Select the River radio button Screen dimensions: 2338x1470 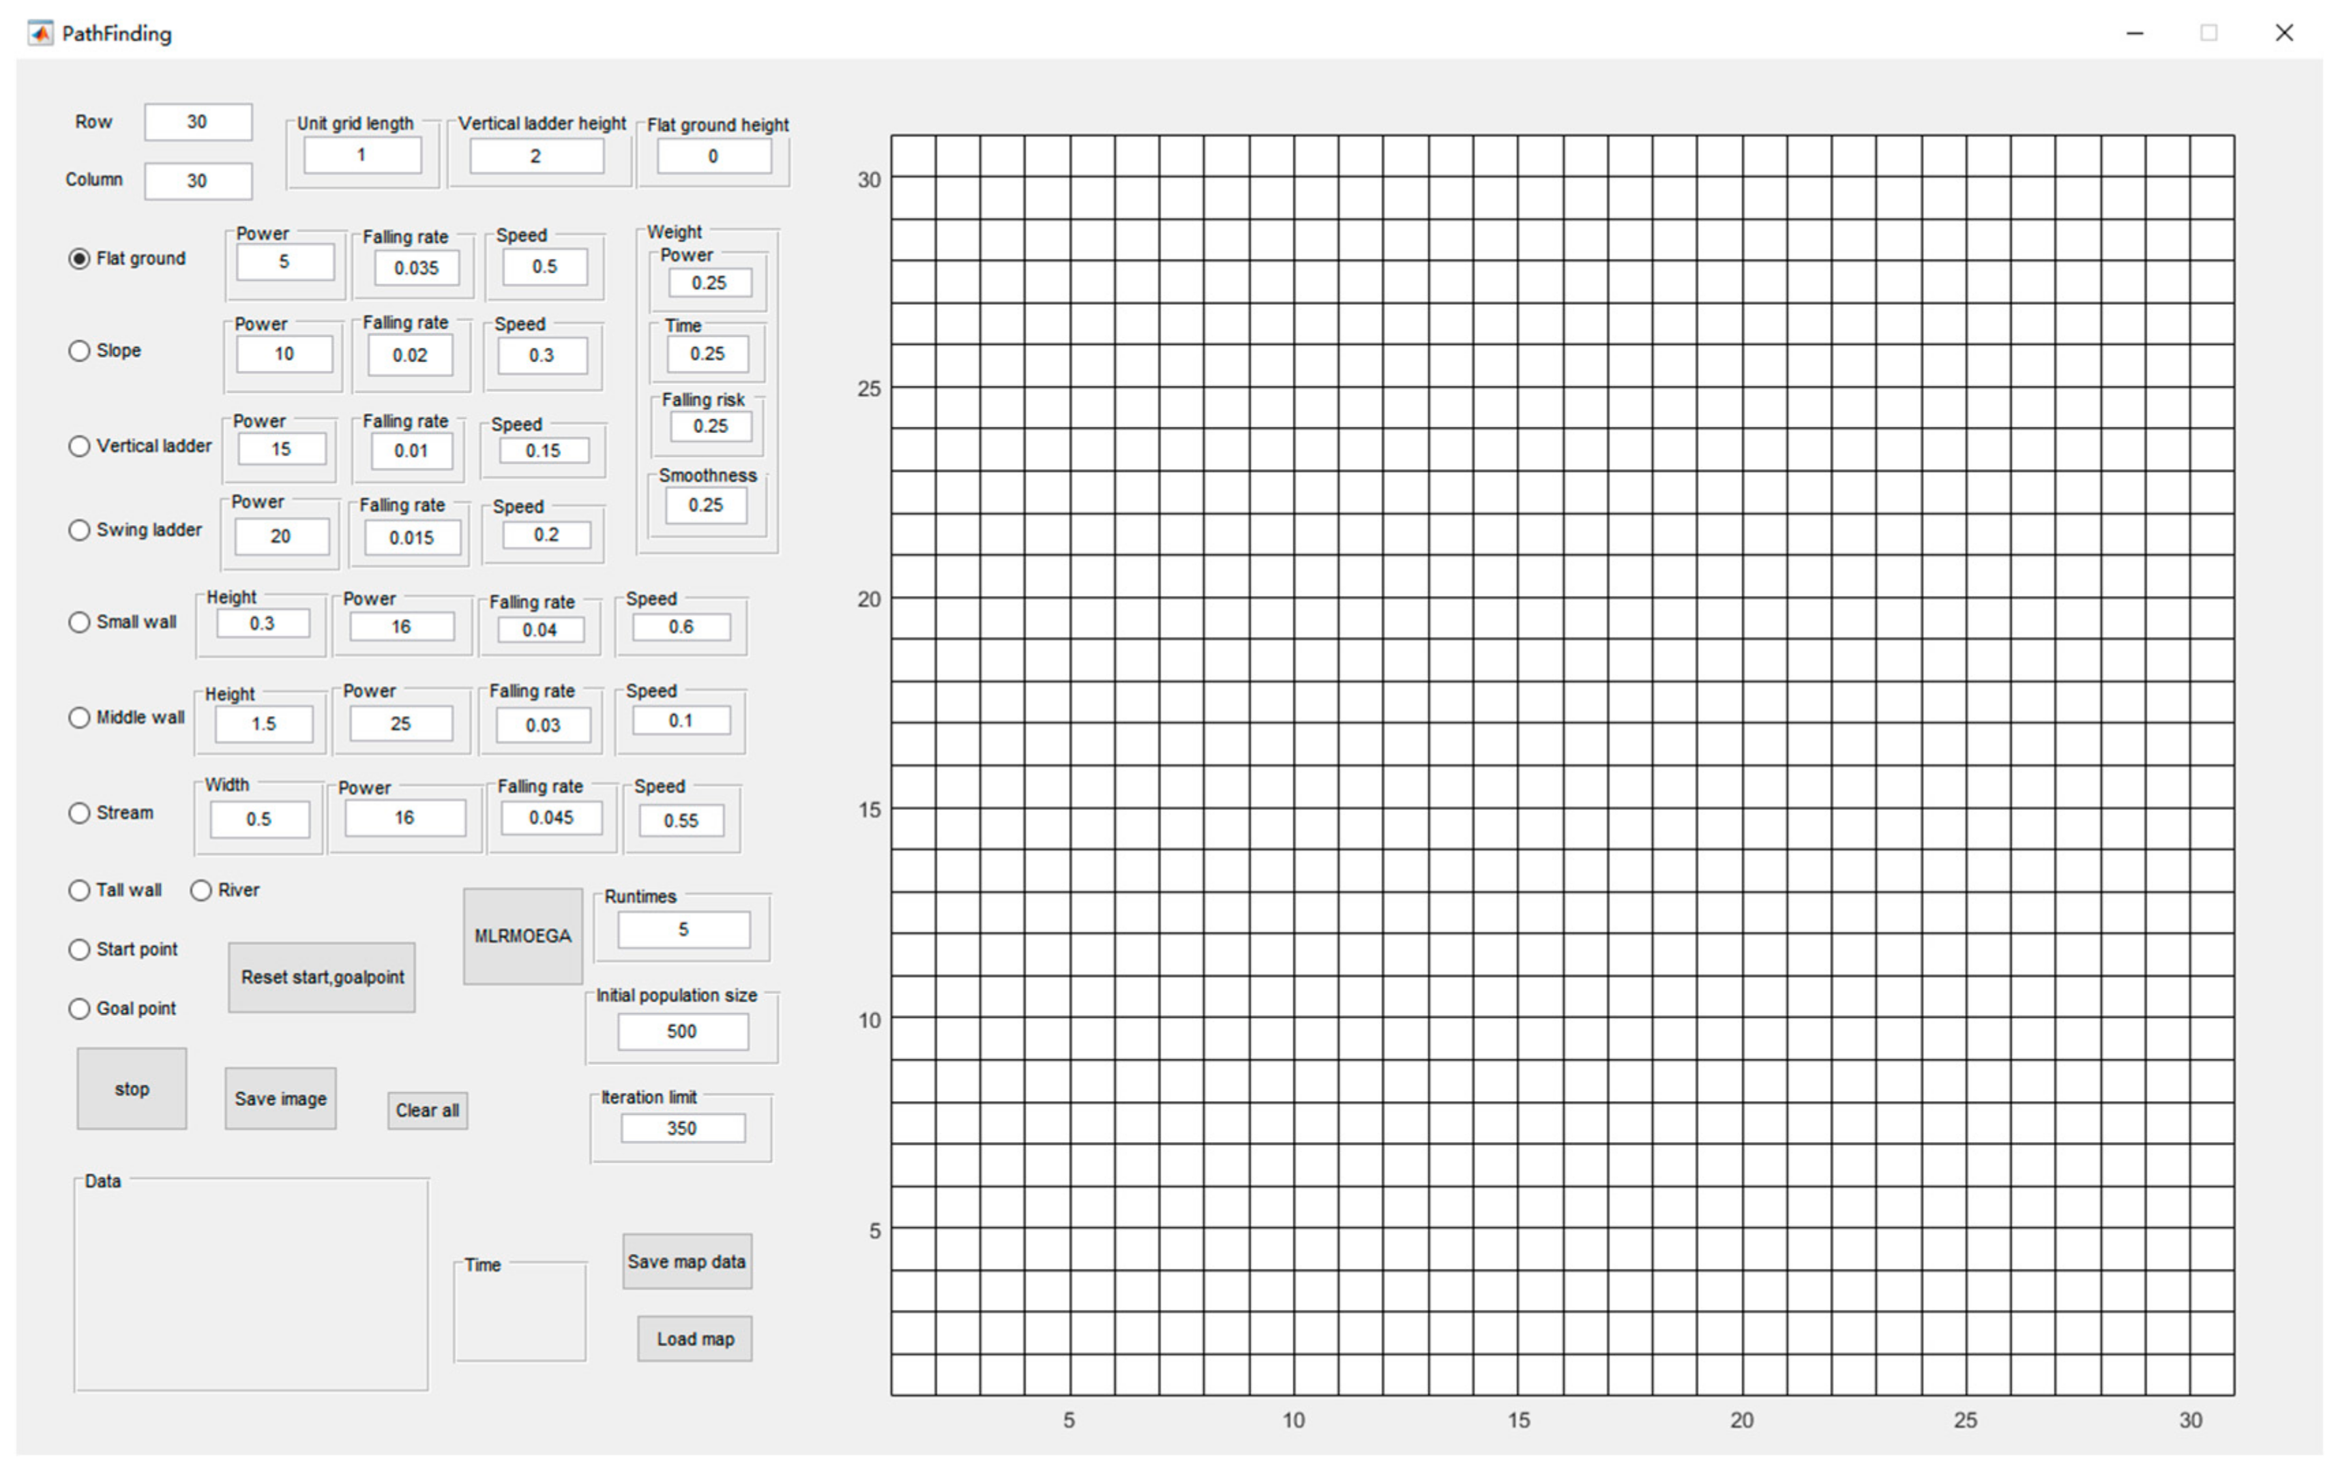[201, 890]
